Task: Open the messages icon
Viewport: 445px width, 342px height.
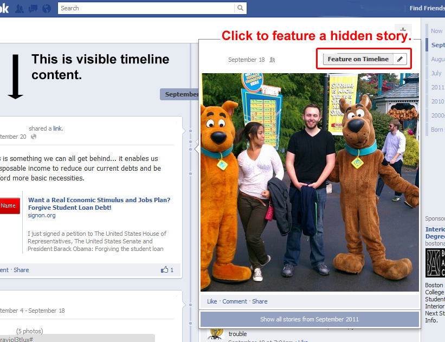Action: pos(33,8)
